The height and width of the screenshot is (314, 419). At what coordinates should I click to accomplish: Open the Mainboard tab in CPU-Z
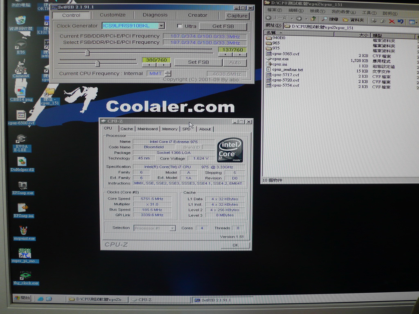click(147, 129)
